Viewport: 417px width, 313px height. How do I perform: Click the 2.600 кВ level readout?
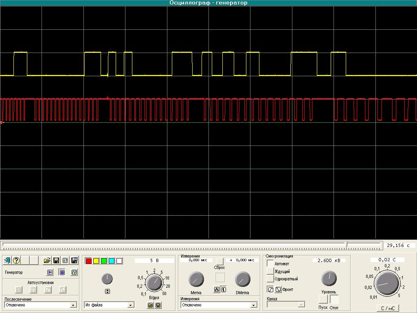tap(329, 260)
